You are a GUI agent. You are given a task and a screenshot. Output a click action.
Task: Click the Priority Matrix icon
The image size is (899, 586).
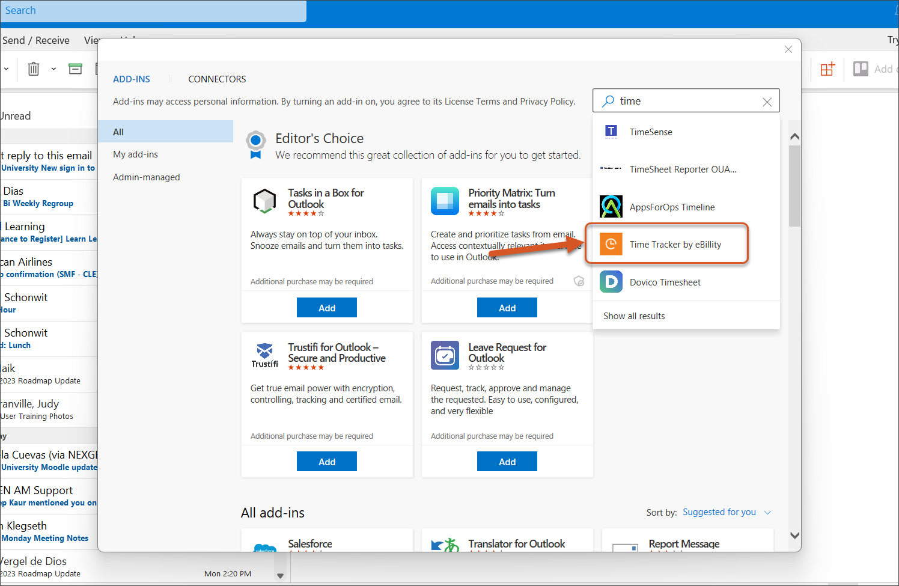(x=445, y=201)
